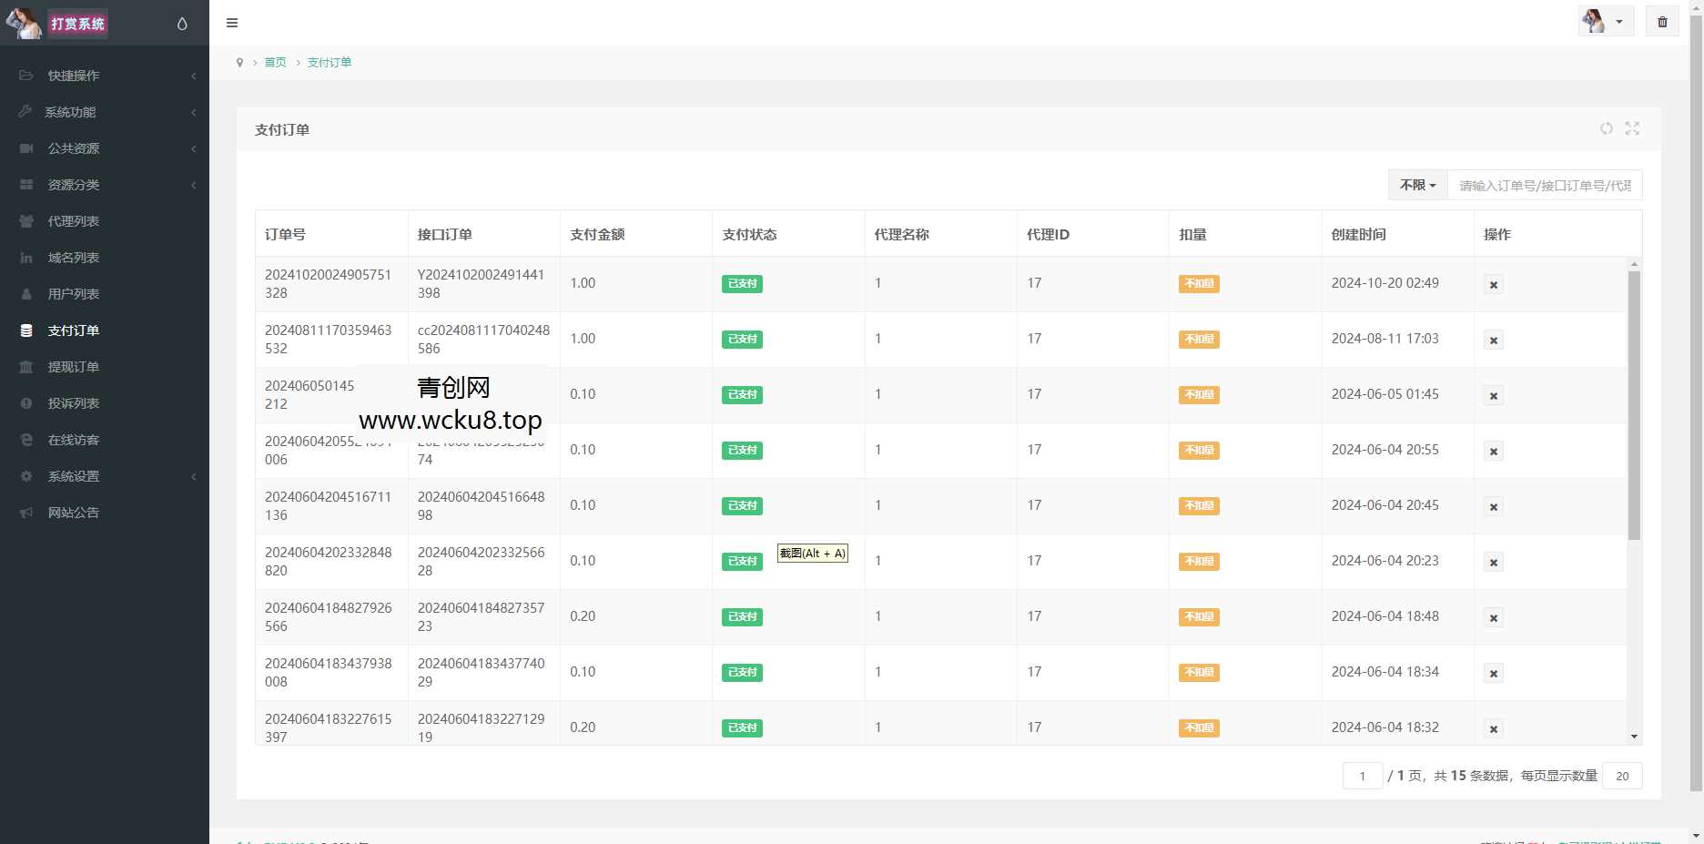
Task: Click the table's vertical scrollbar thumb
Action: [1634, 405]
